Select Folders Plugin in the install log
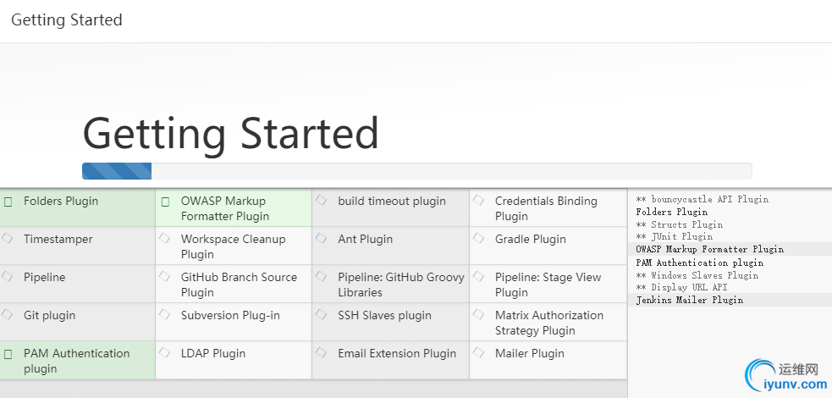Image resolution: width=832 pixels, height=398 pixels. coord(671,212)
